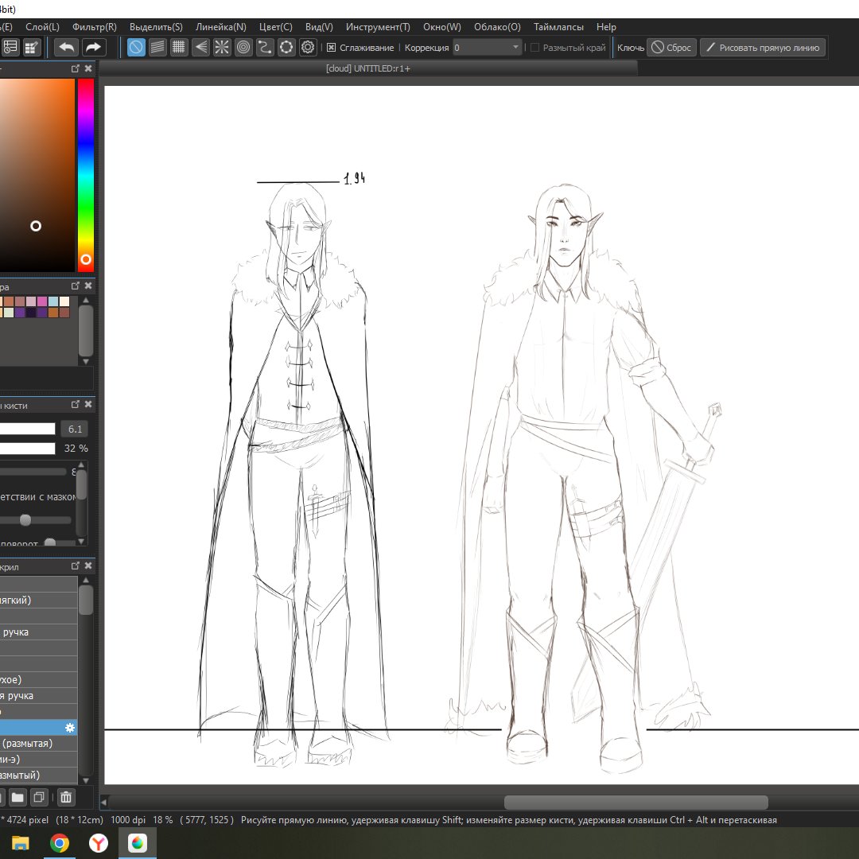The height and width of the screenshot is (859, 859).
Task: Pop out the brush control panel
Action: [76, 404]
